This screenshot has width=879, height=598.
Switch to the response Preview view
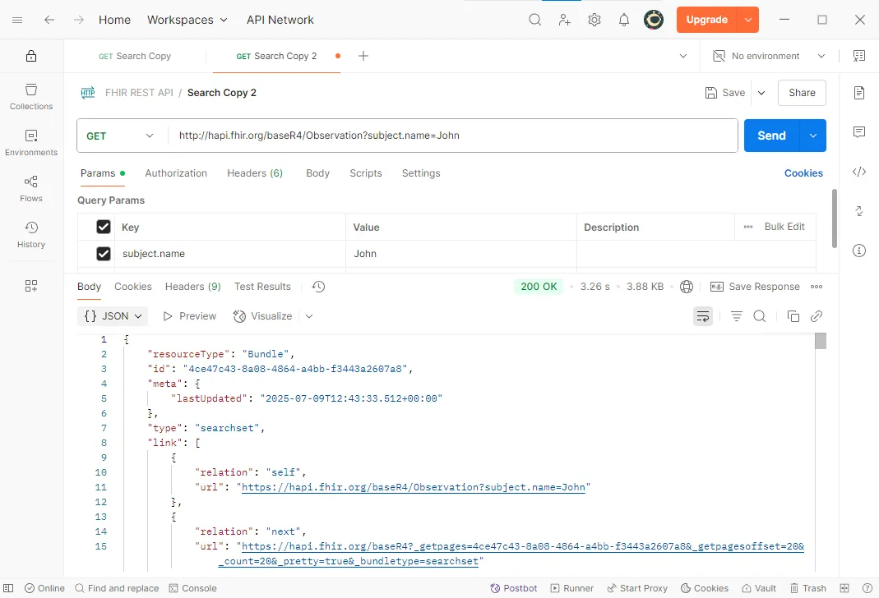pos(189,316)
